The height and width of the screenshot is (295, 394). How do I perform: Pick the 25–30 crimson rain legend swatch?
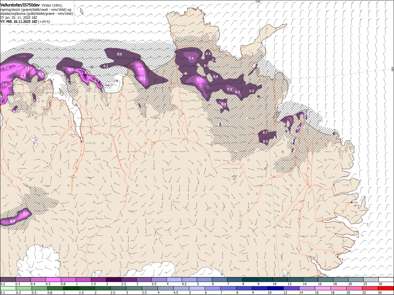371,288
